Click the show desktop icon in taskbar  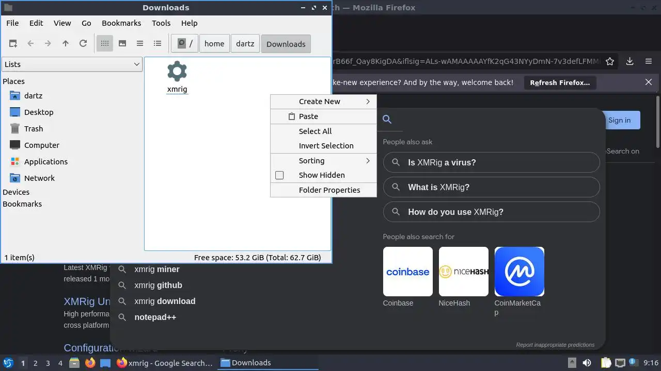[x=105, y=363]
